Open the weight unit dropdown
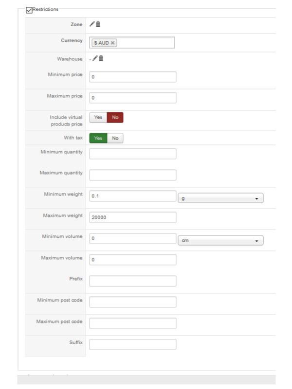The image size is (292, 389). click(x=220, y=198)
